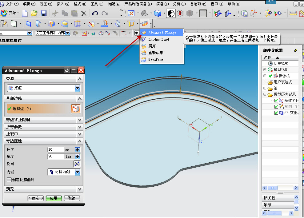Click the black-white sphere rendering icon
304x218 pixels.
tap(171, 13)
